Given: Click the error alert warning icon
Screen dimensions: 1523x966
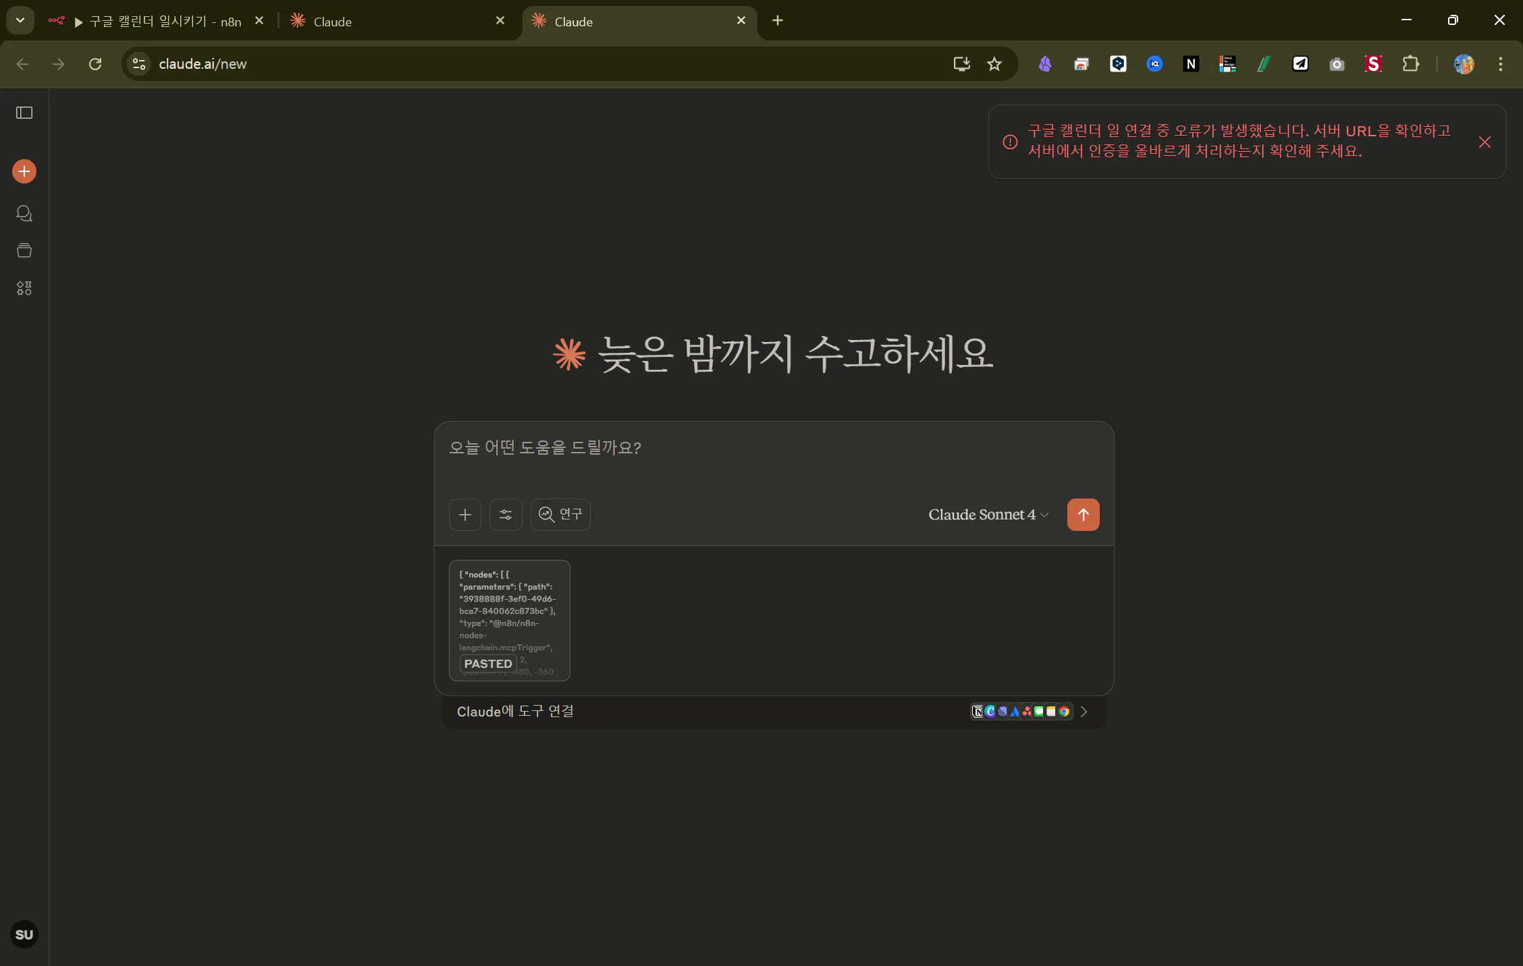Looking at the screenshot, I should point(1010,142).
